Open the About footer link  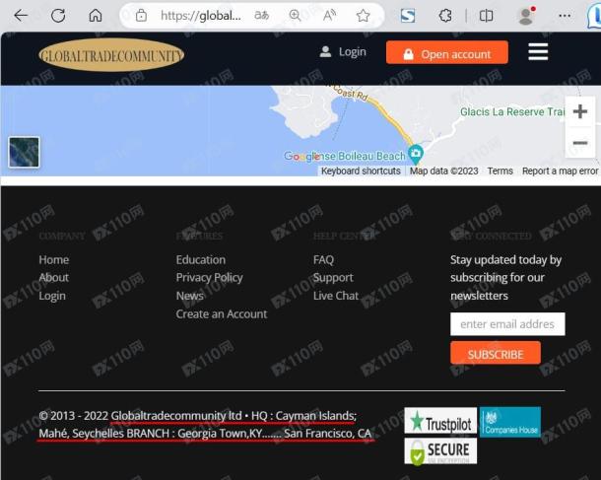(x=54, y=278)
